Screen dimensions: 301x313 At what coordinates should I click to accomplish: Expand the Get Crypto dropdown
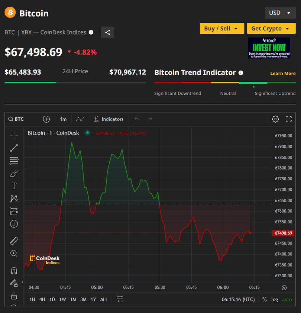coord(271,29)
